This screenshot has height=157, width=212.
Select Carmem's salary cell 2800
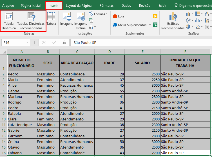point(142,136)
